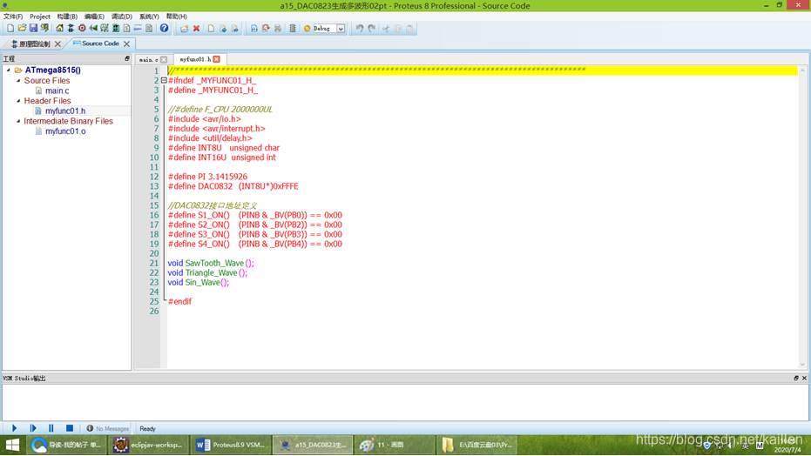The width and height of the screenshot is (811, 456).
Task: Open the Windows Start button
Action: (12, 445)
